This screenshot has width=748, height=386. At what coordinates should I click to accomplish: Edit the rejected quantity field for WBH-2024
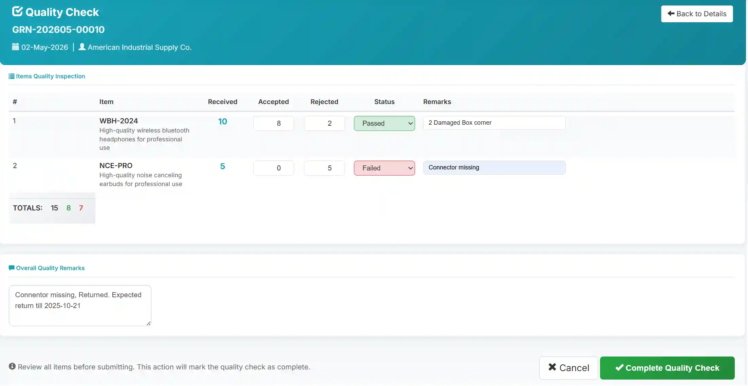[324, 123]
